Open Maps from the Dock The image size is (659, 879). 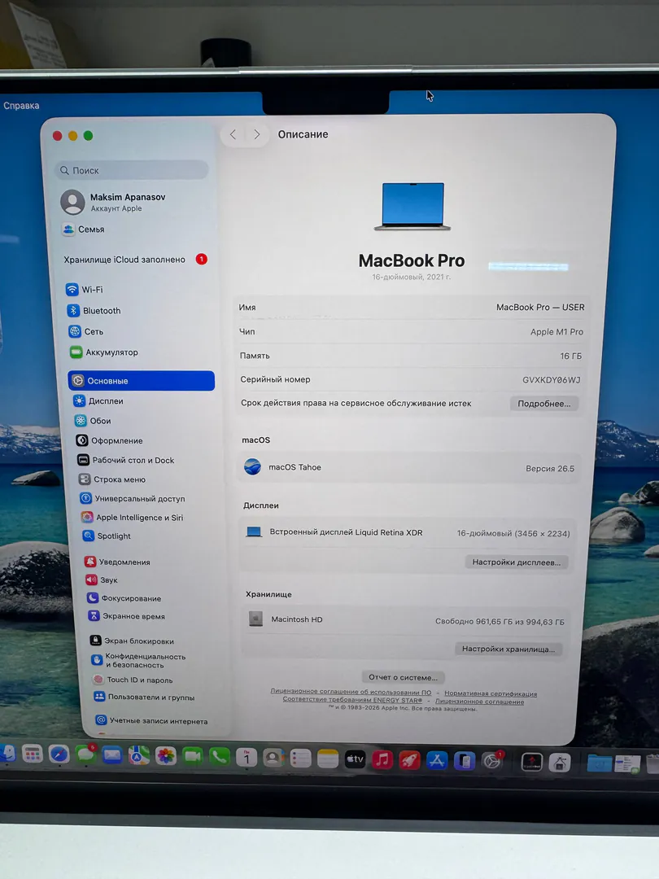pos(138,755)
